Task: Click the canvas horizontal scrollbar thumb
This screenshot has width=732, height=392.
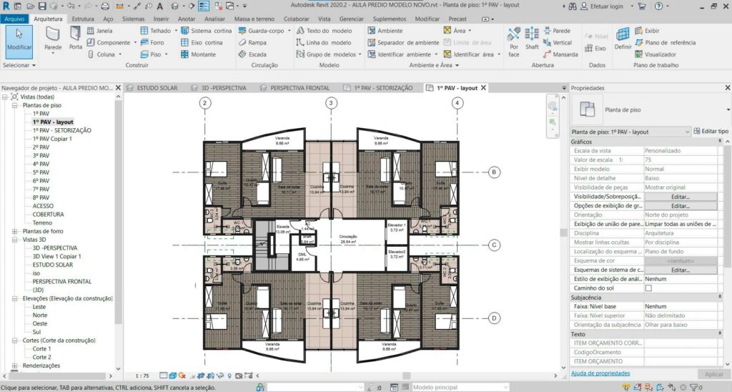Action: coord(407,376)
